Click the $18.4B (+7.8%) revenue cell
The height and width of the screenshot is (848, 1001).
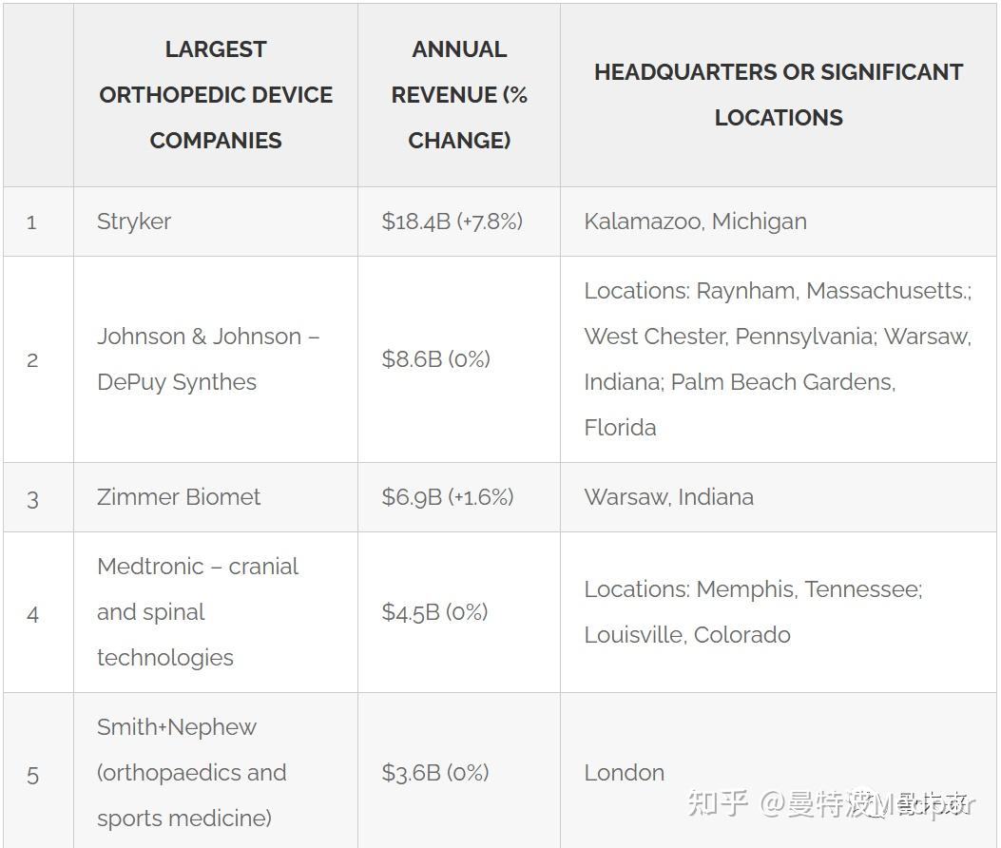tap(452, 222)
